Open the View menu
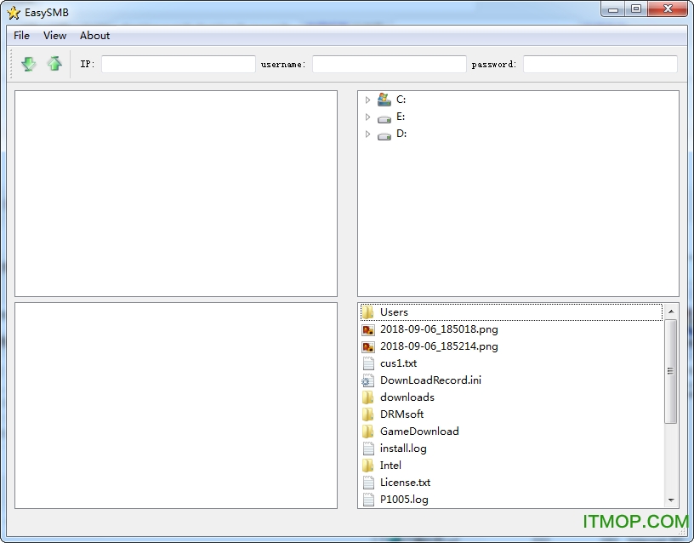The image size is (694, 543). tap(54, 36)
